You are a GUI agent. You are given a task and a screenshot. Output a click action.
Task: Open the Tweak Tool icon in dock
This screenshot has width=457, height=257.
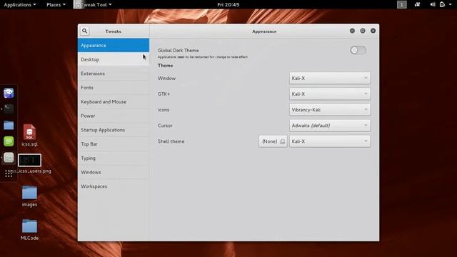9,158
